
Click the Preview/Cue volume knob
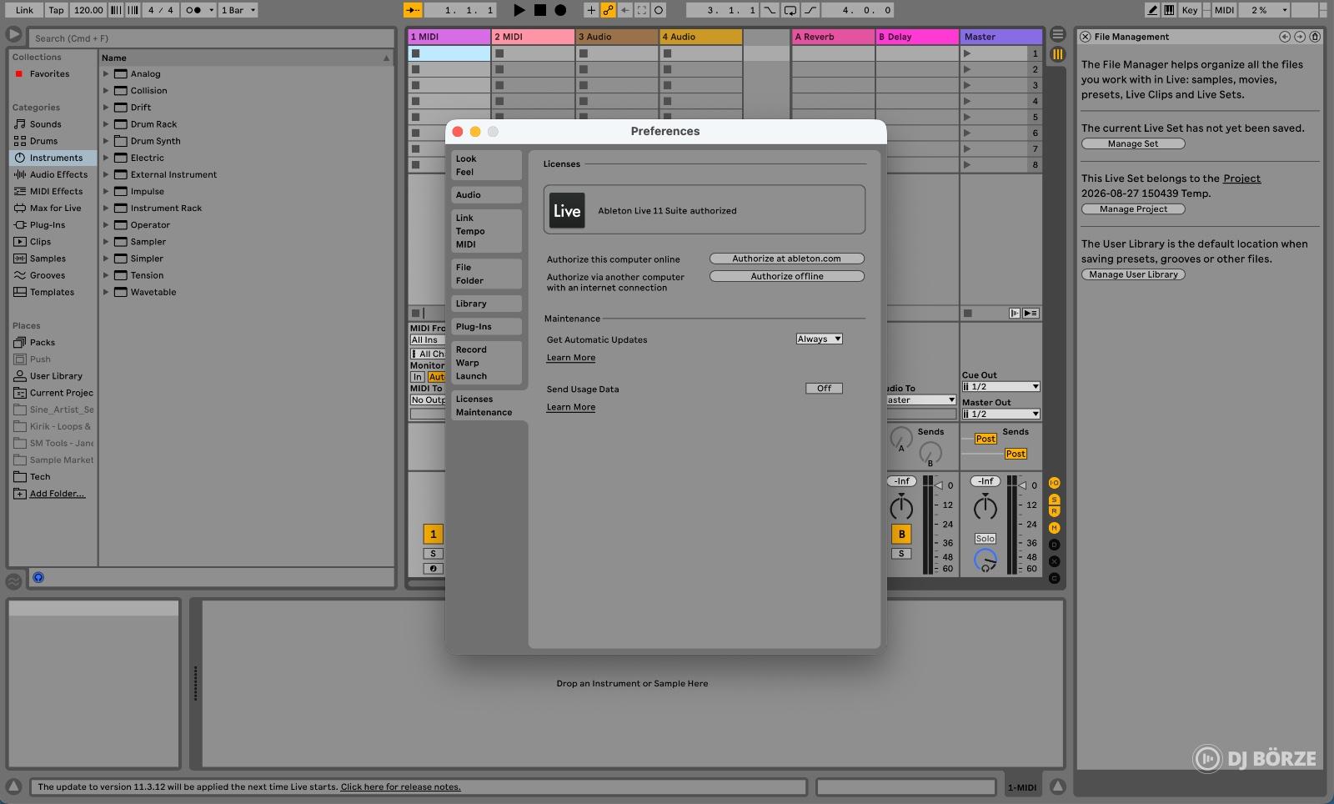[985, 560]
